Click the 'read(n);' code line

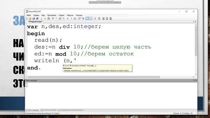[x=48, y=40]
